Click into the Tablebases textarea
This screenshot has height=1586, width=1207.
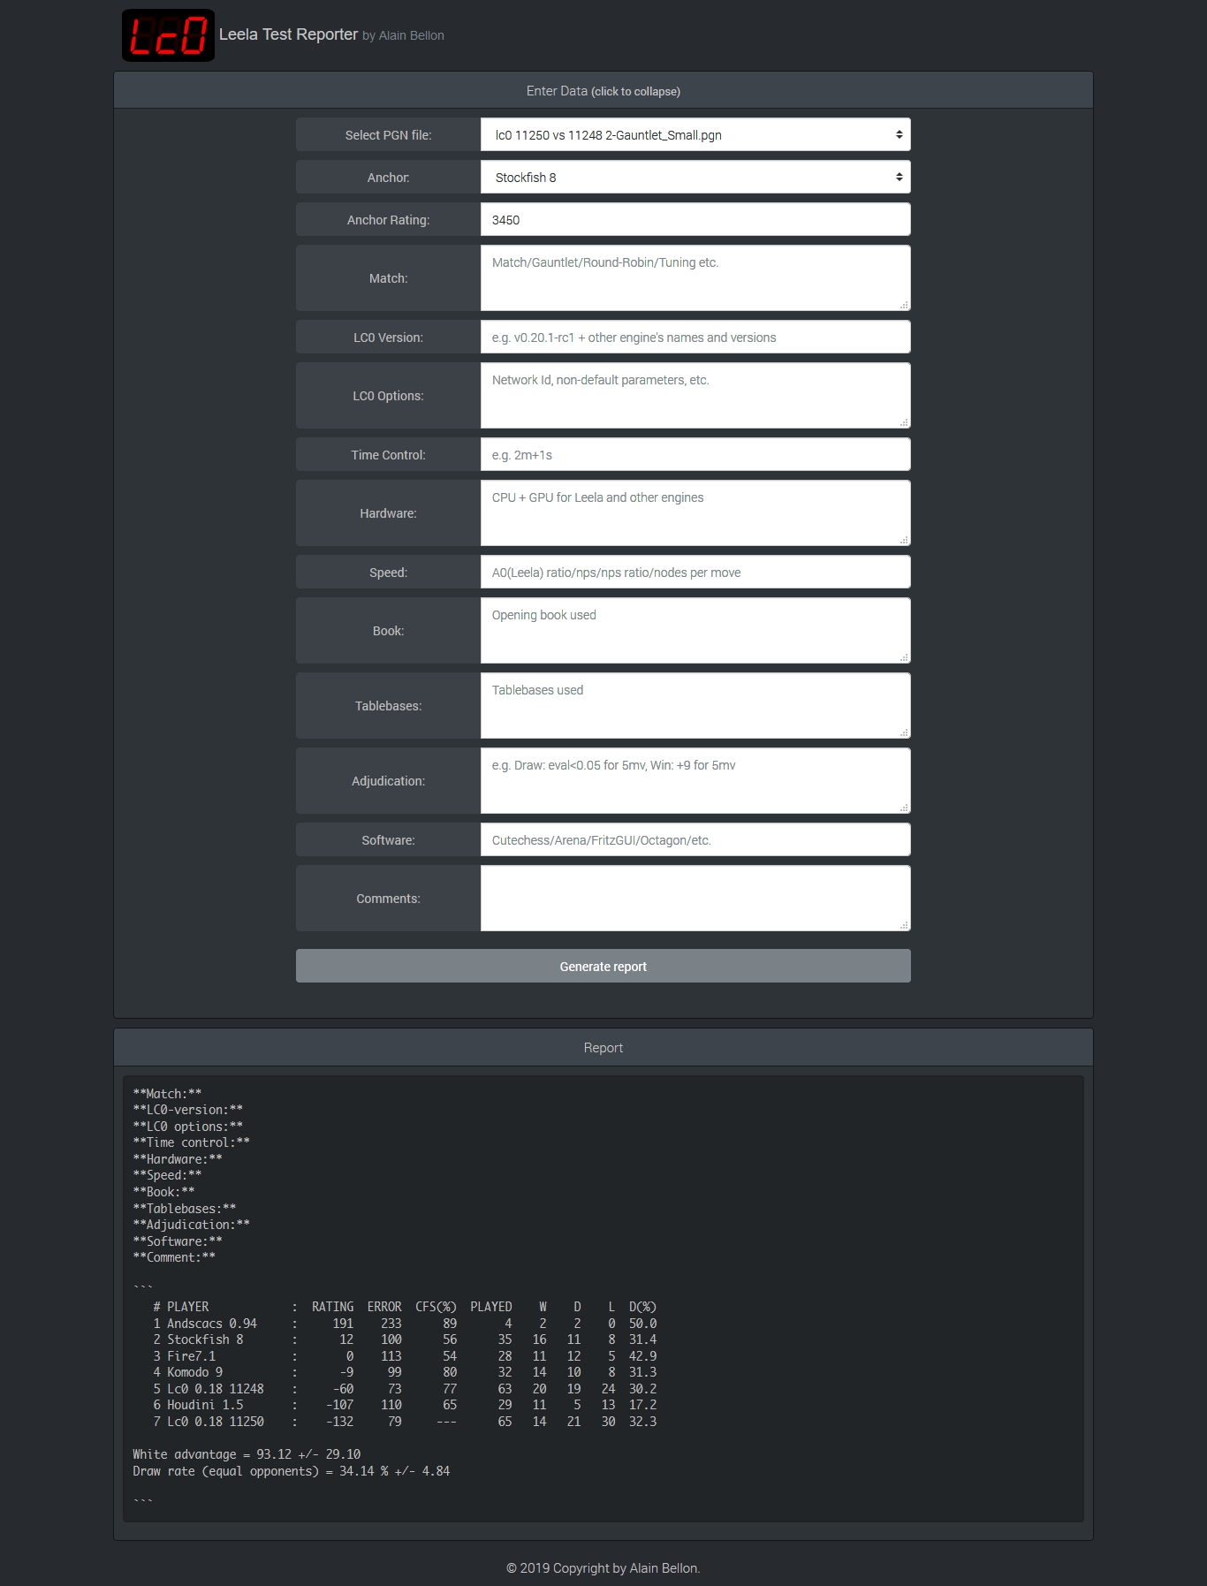coord(695,706)
